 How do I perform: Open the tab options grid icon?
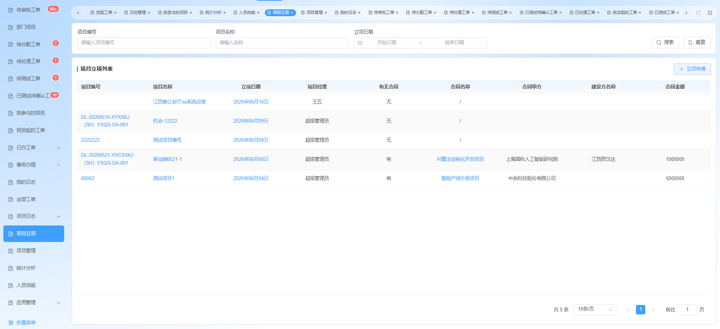pos(710,13)
